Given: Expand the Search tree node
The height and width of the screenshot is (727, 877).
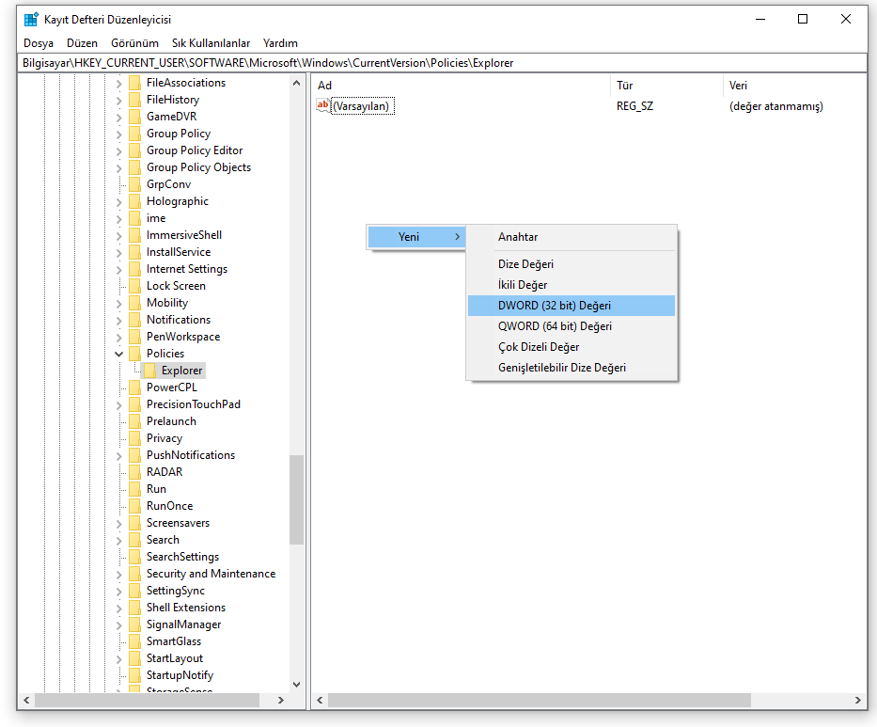Looking at the screenshot, I should [119, 540].
